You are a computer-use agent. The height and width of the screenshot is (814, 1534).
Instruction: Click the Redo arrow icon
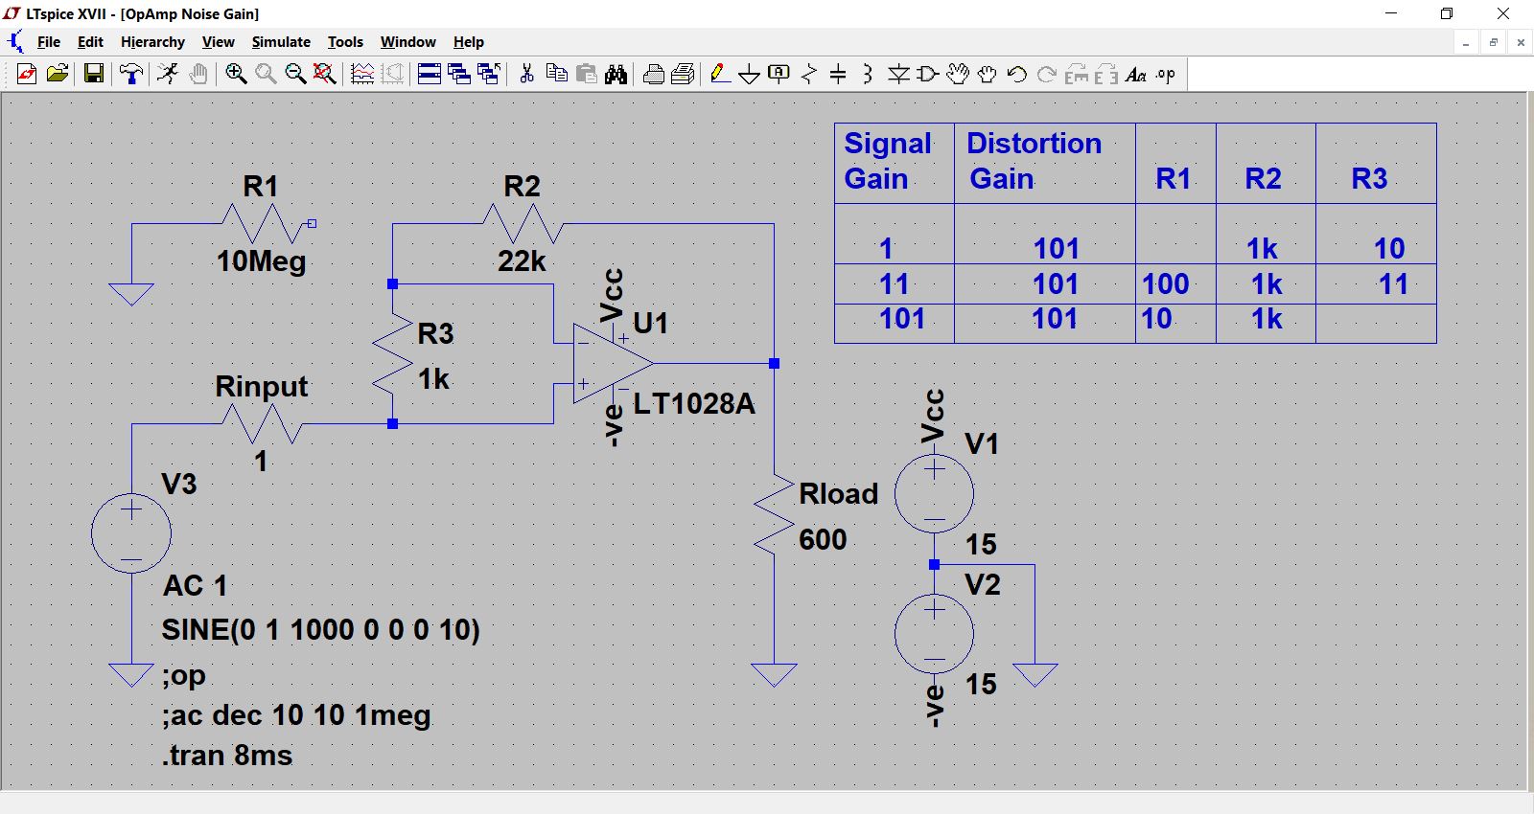pyautogui.click(x=1047, y=74)
